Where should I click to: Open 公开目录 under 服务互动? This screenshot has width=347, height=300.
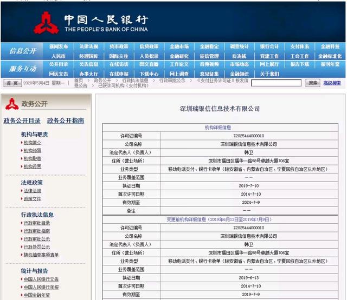(59, 64)
